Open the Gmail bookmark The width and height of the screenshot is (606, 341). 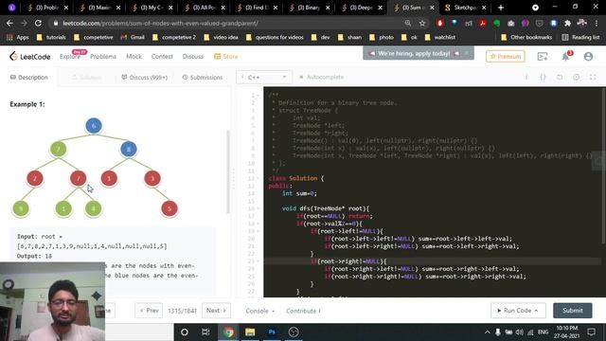pyautogui.click(x=133, y=37)
